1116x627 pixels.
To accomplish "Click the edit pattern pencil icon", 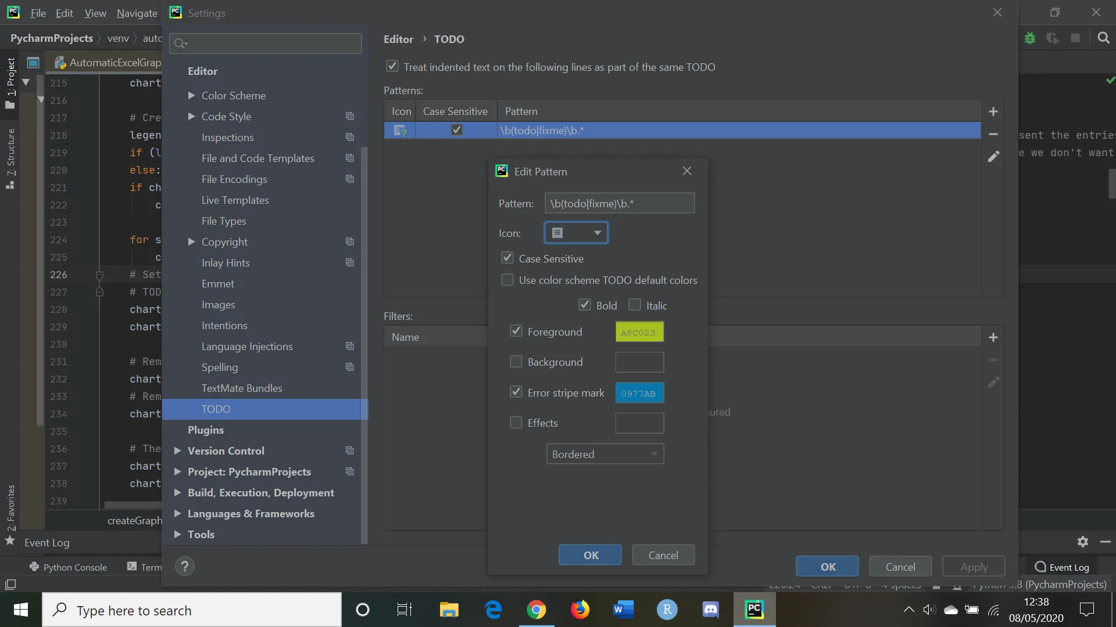I will pos(993,157).
